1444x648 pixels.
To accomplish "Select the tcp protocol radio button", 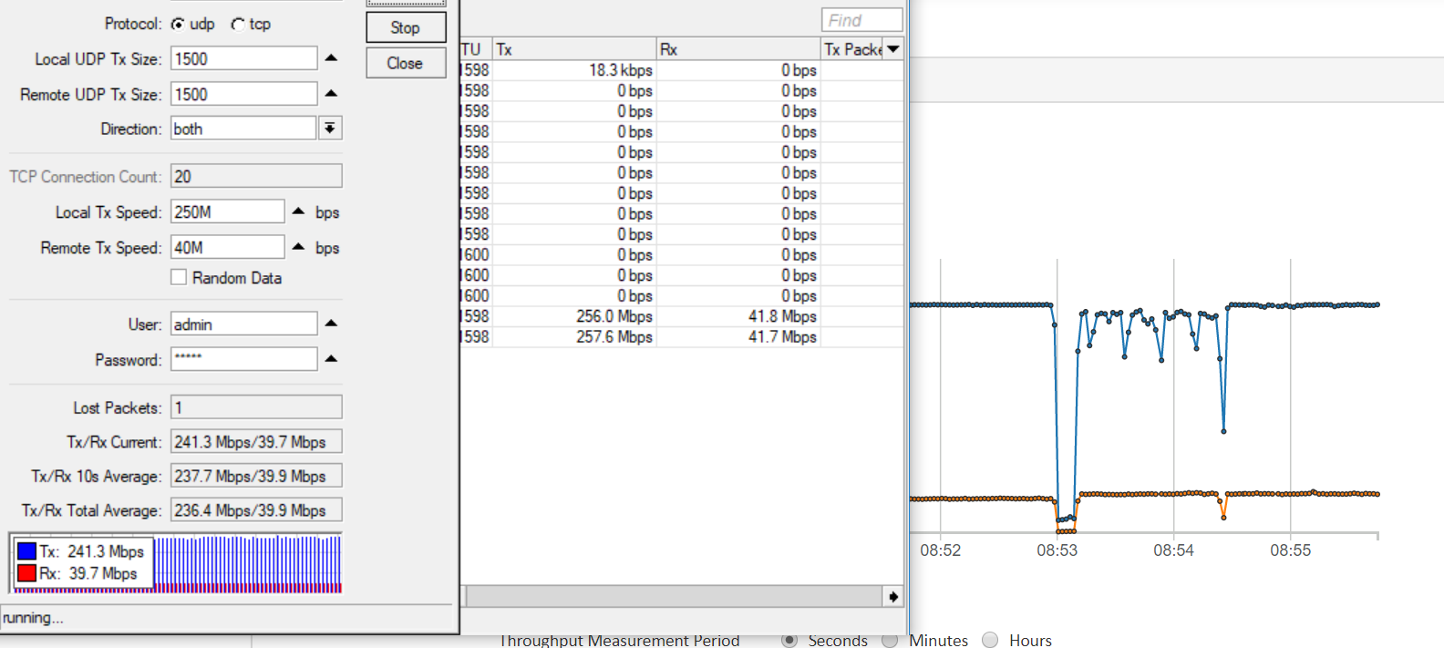I will tap(237, 24).
